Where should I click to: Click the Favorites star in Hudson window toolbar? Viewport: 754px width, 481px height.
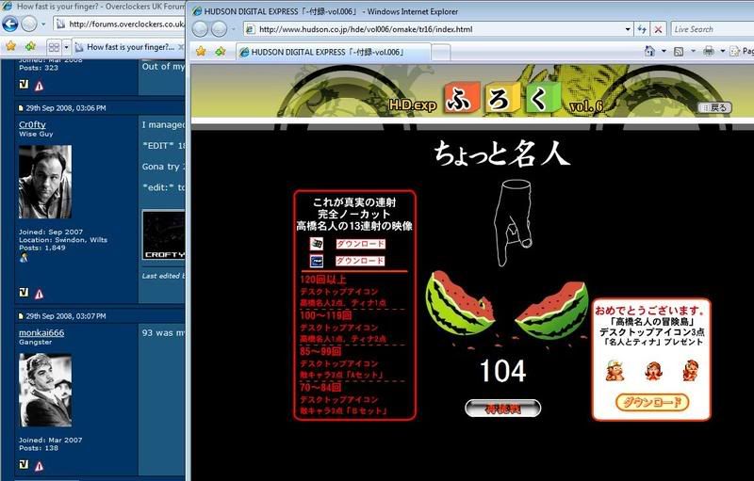[200, 51]
